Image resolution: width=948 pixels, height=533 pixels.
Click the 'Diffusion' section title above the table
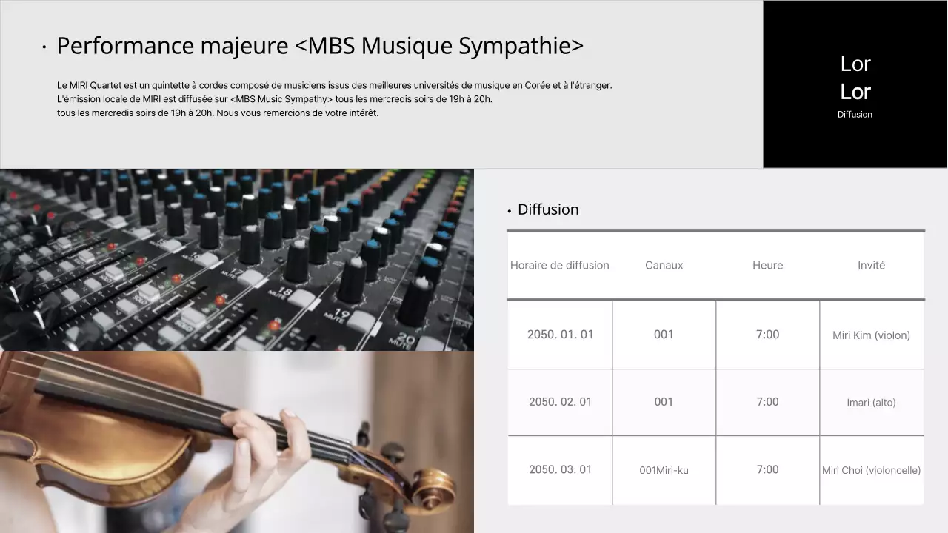click(548, 209)
